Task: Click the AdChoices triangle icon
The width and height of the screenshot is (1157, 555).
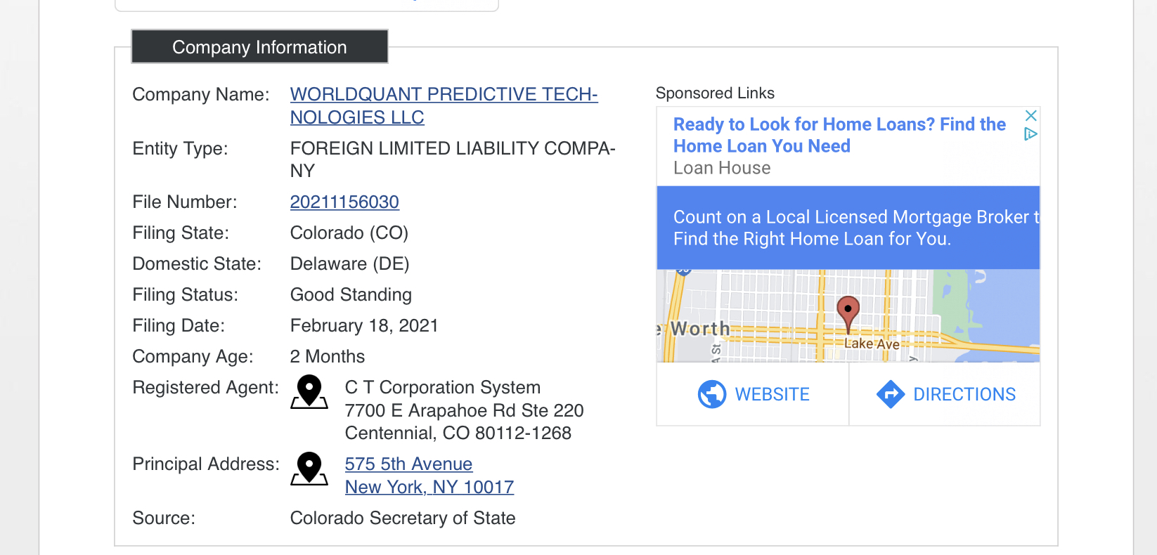Action: point(1030,133)
